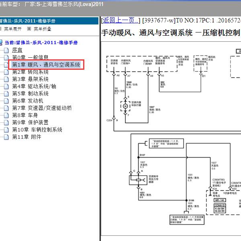Open 第6章 发动机 chapter

coord(28,101)
